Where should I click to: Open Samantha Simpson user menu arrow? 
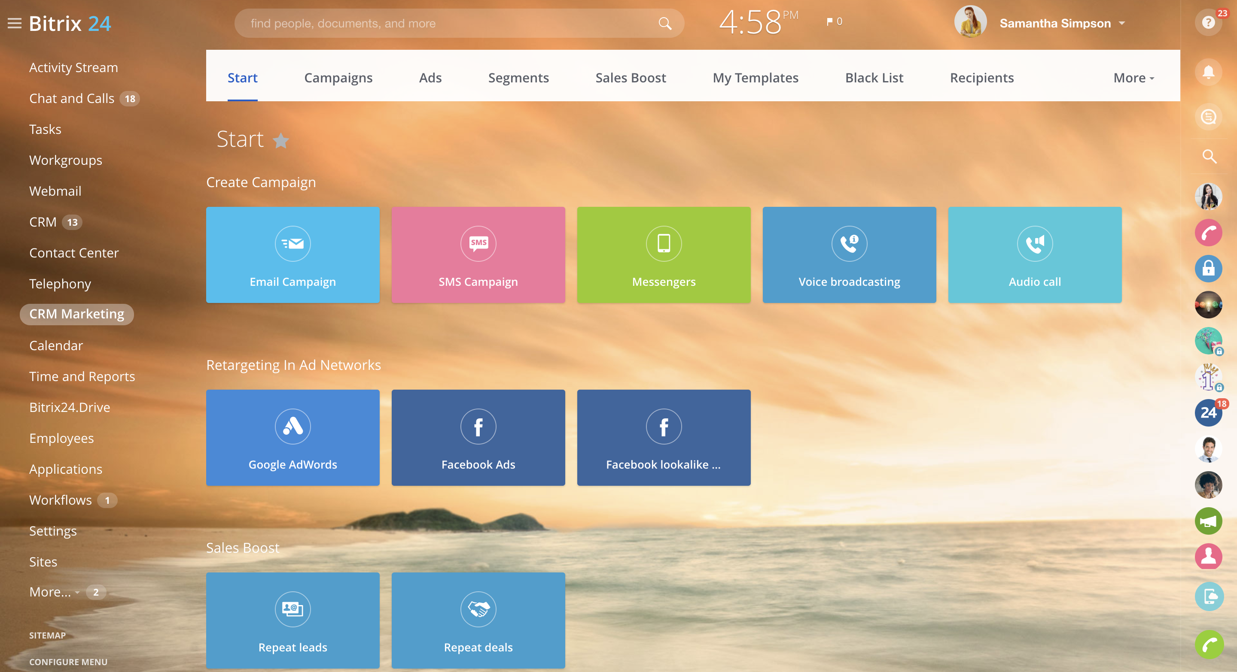pyautogui.click(x=1122, y=23)
